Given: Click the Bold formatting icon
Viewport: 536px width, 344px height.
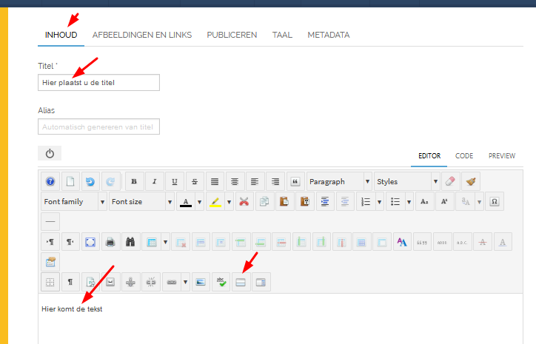Looking at the screenshot, I should point(135,181).
